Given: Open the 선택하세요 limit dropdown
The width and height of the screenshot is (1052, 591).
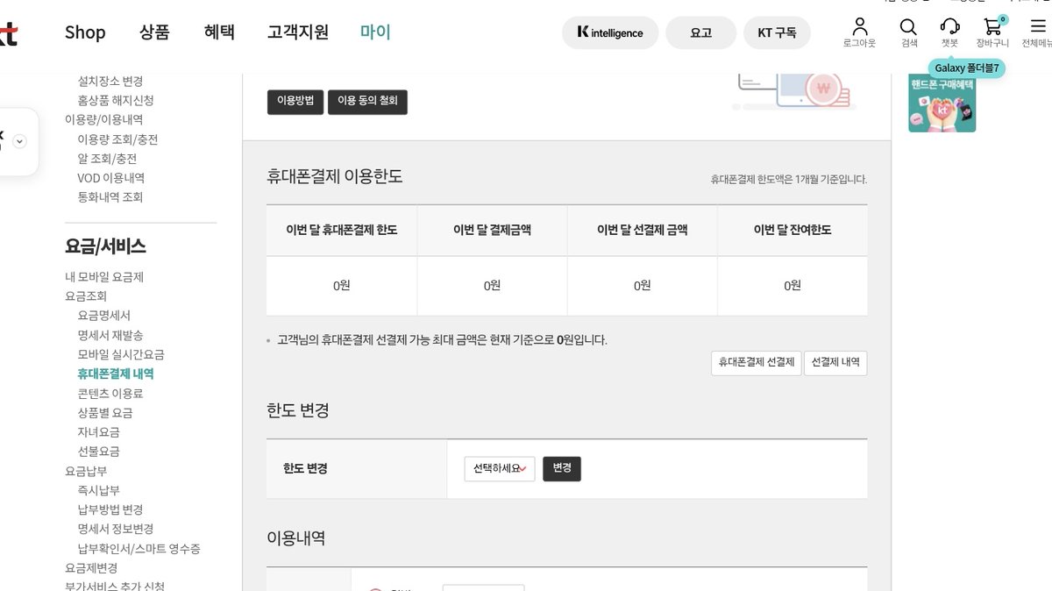Looking at the screenshot, I should point(499,468).
